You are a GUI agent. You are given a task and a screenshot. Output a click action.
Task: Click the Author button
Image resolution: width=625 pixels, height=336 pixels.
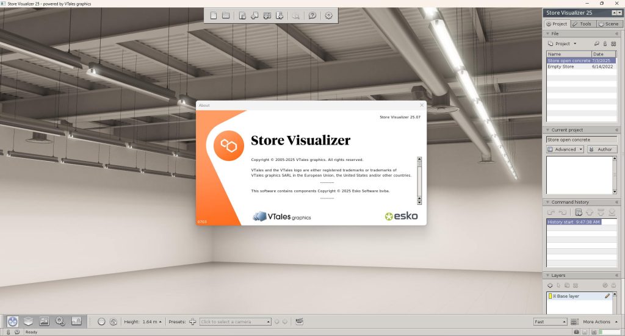pyautogui.click(x=602, y=149)
